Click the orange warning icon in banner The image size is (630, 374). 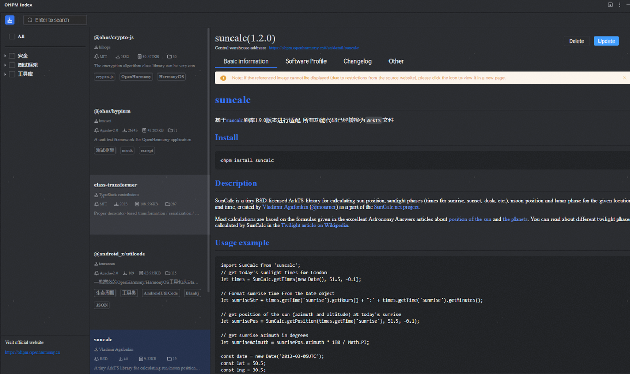pyautogui.click(x=223, y=78)
